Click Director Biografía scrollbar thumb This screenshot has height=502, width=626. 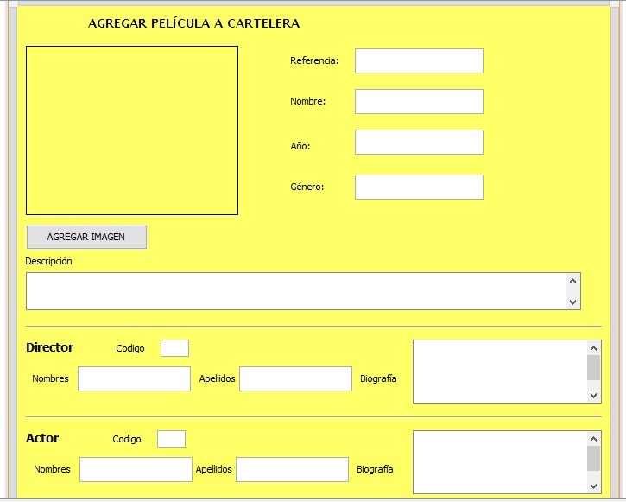[594, 368]
